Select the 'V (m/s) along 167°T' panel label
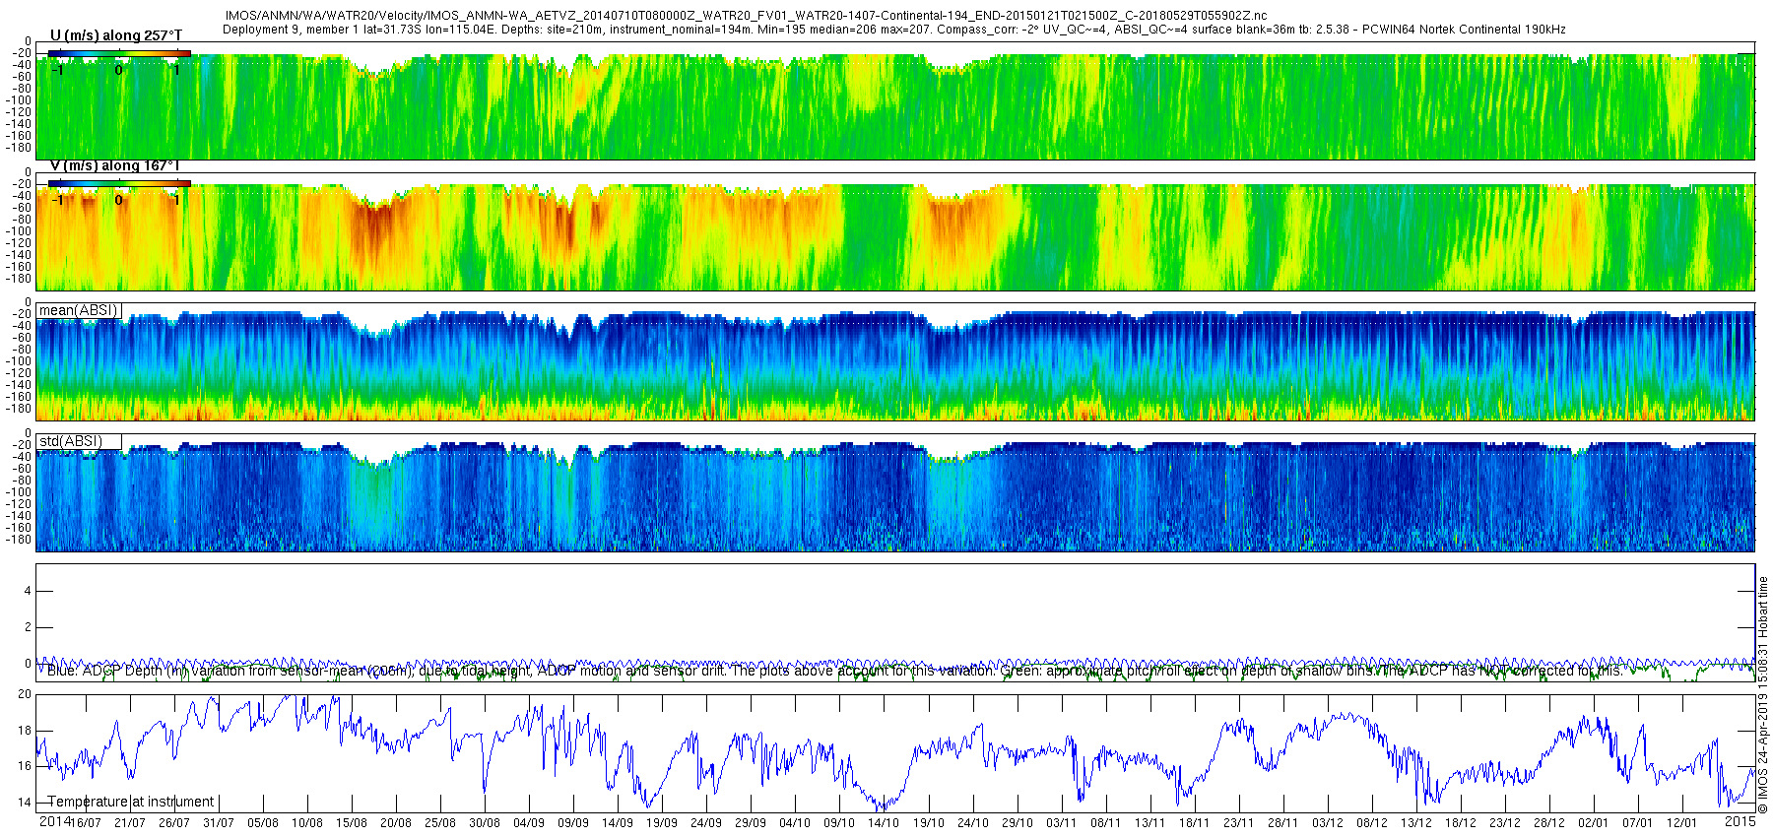 [x=116, y=165]
